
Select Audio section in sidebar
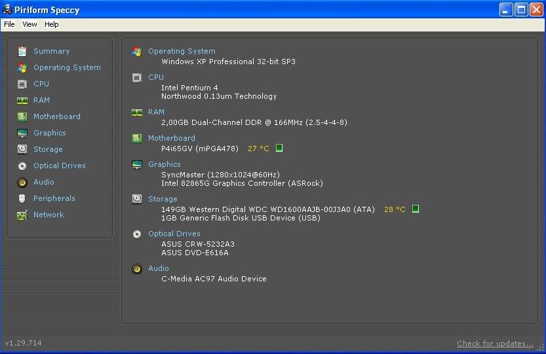pos(44,182)
